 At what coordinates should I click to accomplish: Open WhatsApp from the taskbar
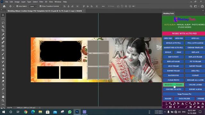pos(70,112)
